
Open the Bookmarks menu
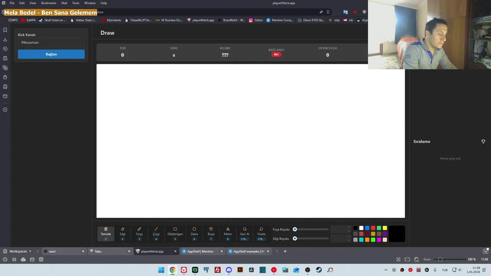pos(49,3)
